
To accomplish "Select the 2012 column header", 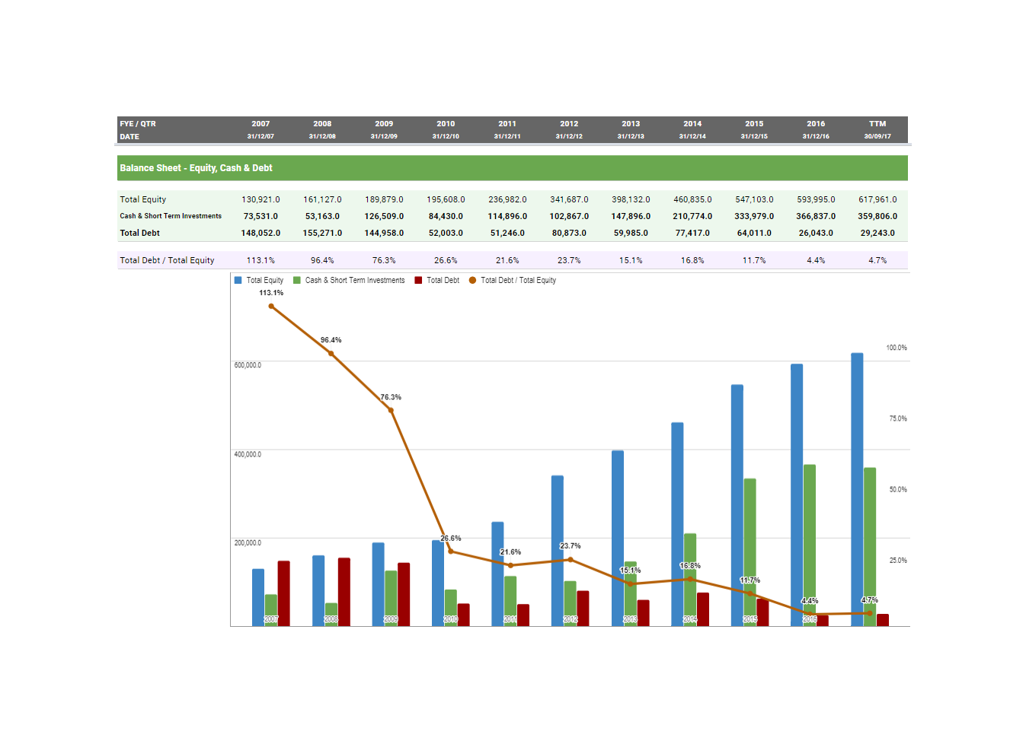I will pyautogui.click(x=569, y=123).
